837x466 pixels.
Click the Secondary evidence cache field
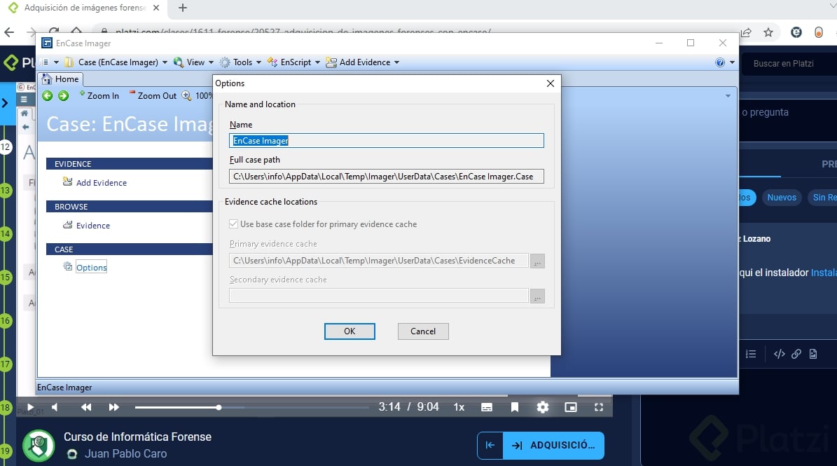click(378, 296)
